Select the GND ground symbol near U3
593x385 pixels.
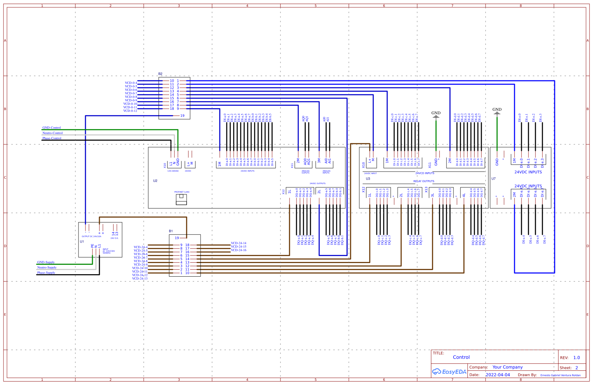(x=436, y=116)
